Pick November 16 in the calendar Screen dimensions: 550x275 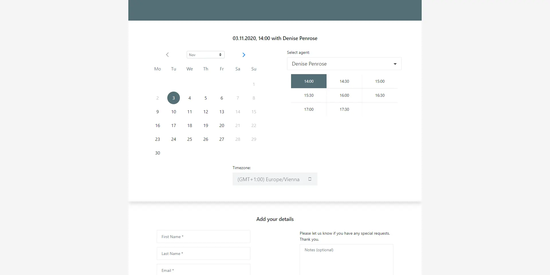point(158,125)
